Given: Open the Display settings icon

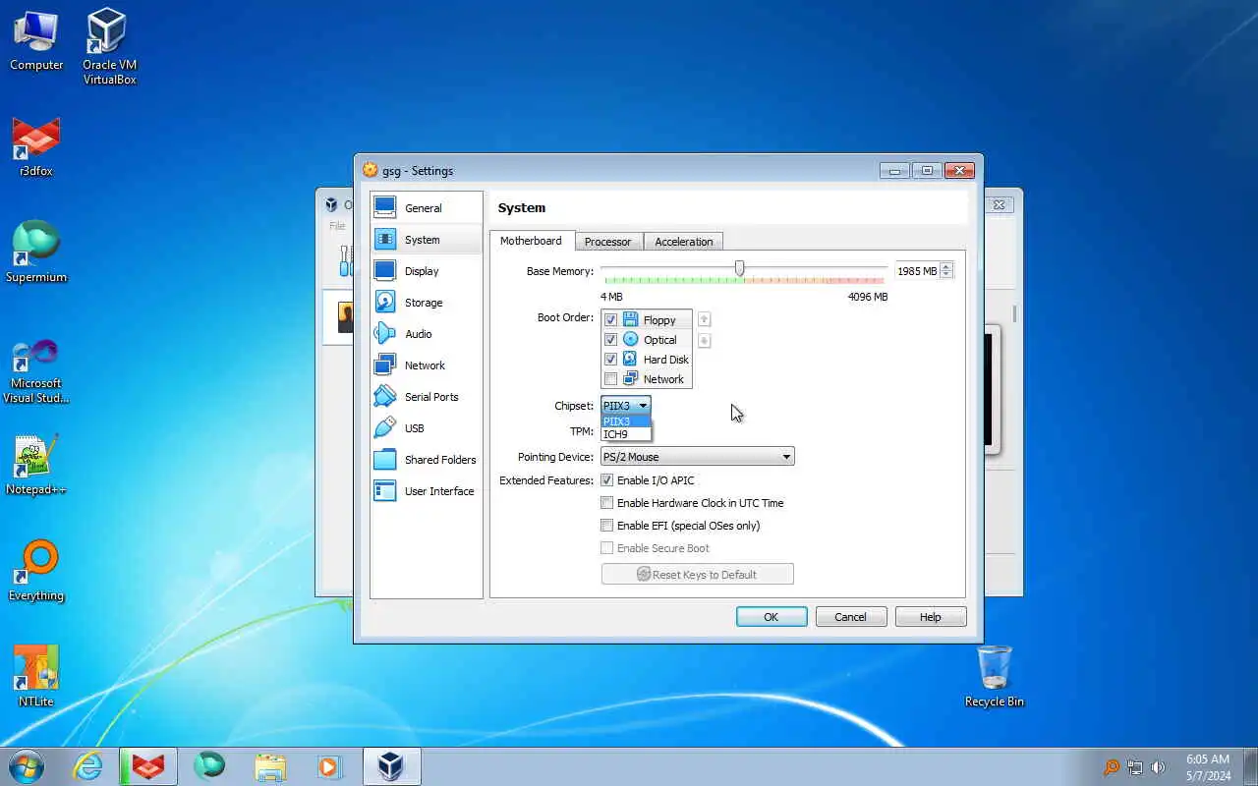Looking at the screenshot, I should pyautogui.click(x=385, y=270).
